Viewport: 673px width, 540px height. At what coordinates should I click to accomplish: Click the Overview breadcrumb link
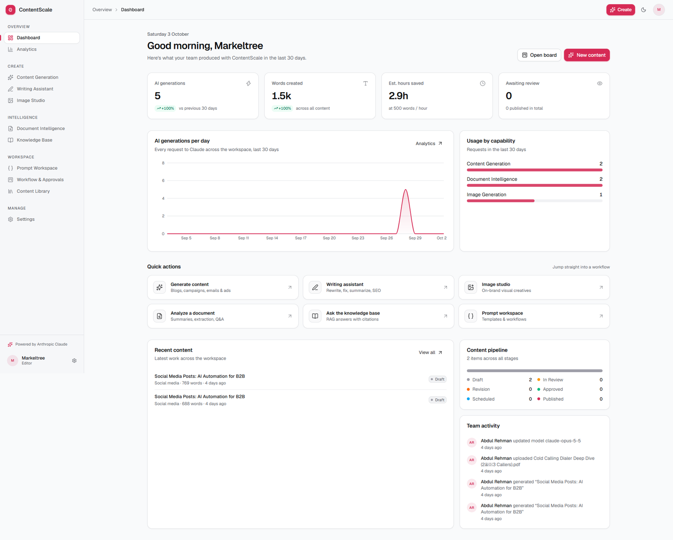[102, 10]
